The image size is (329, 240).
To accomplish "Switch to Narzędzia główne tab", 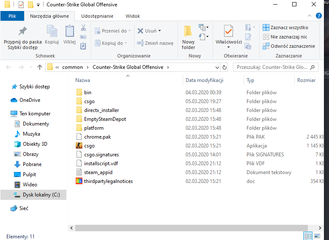I will 49,16.
